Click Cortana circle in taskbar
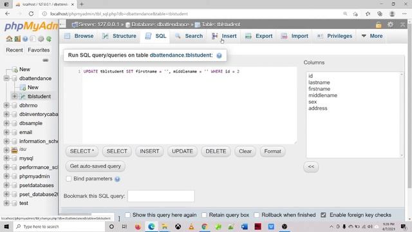This screenshot has width=412, height=232. (x=111, y=226)
